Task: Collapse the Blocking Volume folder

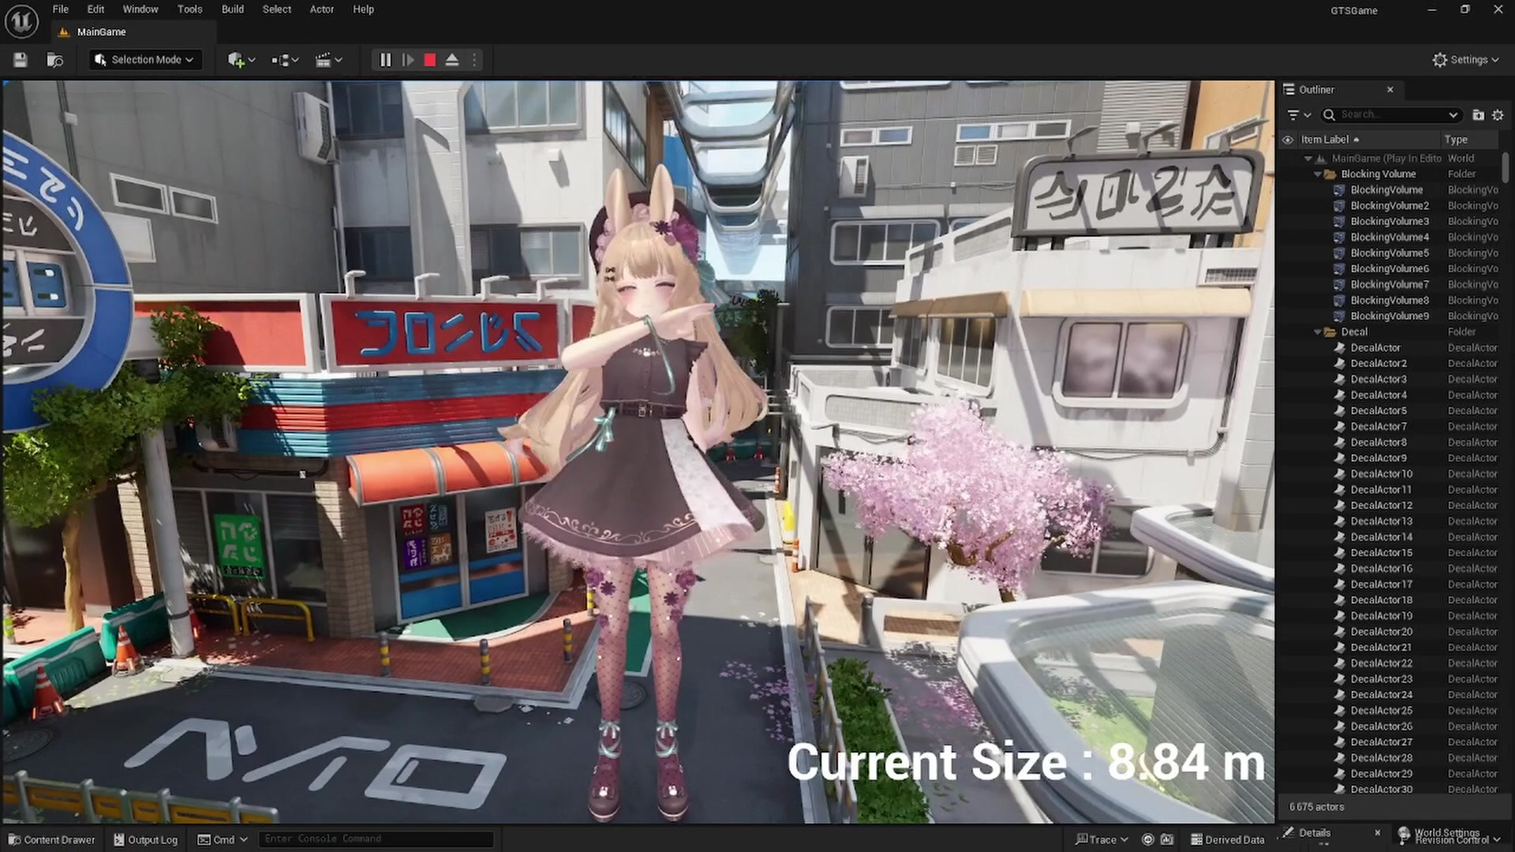Action: click(1318, 174)
